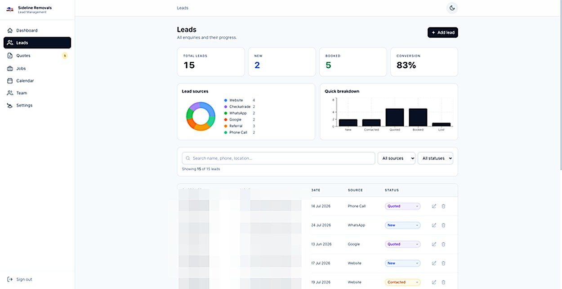Click the Sideline Removals logo icon
The width and height of the screenshot is (562, 289).
pos(10,9)
